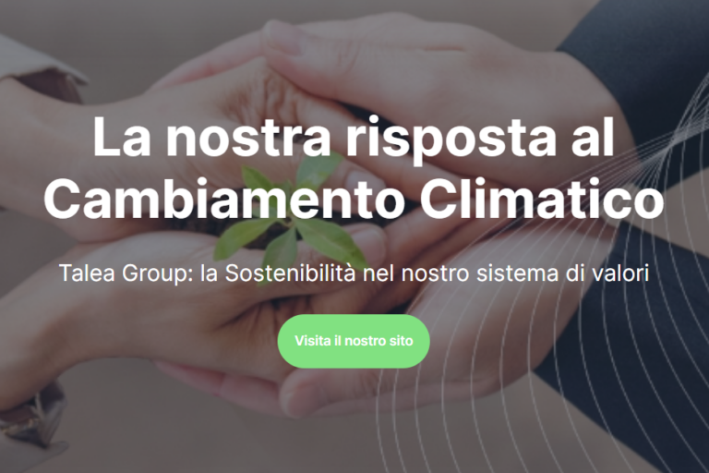This screenshot has width=709, height=473.
Task: Click the word "La" starting the headline
Action: click(x=122, y=136)
